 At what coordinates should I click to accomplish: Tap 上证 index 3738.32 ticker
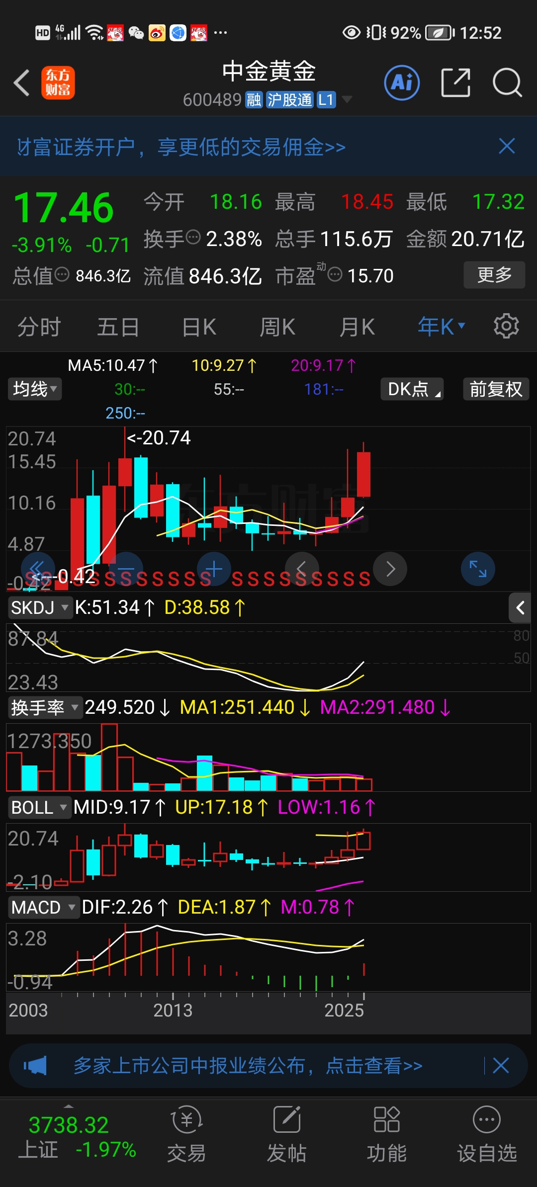coord(78,1137)
